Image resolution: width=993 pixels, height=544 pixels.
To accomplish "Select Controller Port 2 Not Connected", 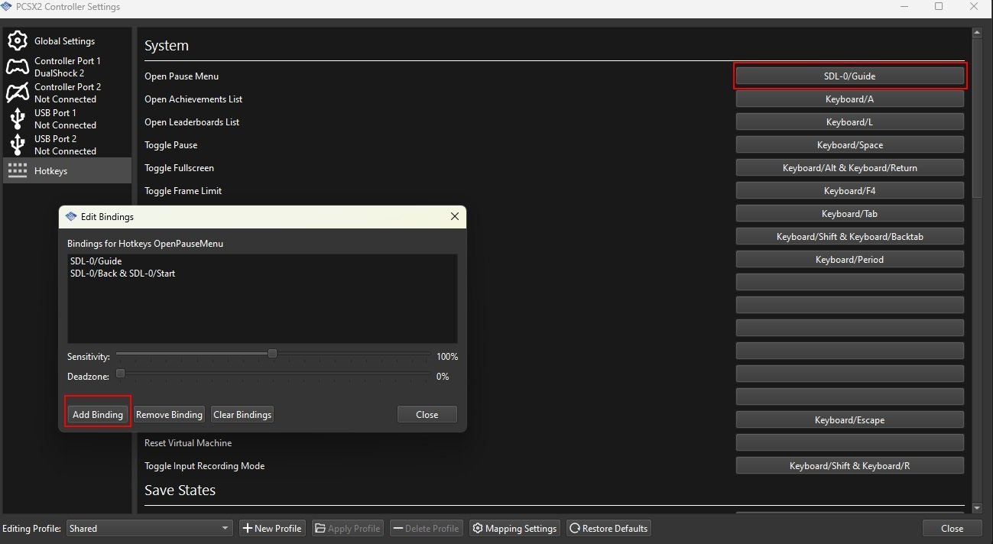I will click(x=67, y=93).
